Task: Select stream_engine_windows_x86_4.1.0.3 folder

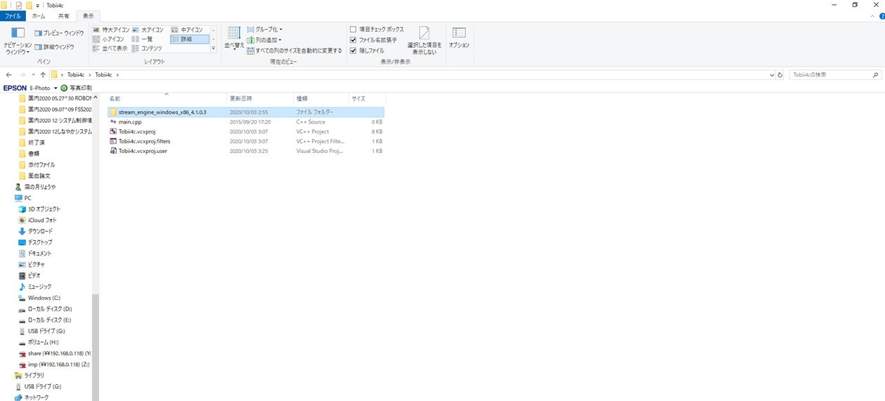Action: pyautogui.click(x=246, y=112)
